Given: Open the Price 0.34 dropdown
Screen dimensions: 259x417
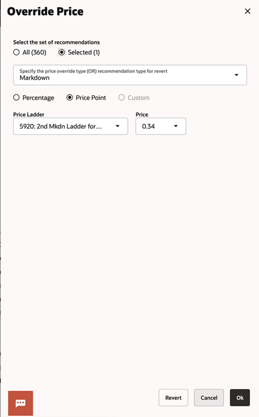Looking at the screenshot, I should click(x=161, y=126).
